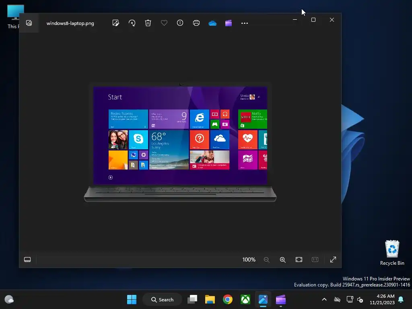Open notifications with the bell icon
The image size is (412, 309).
(401, 299)
